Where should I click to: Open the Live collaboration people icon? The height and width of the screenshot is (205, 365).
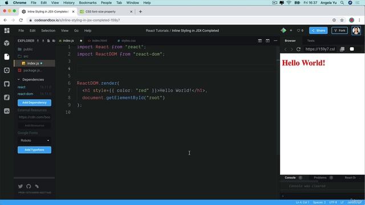[7, 111]
